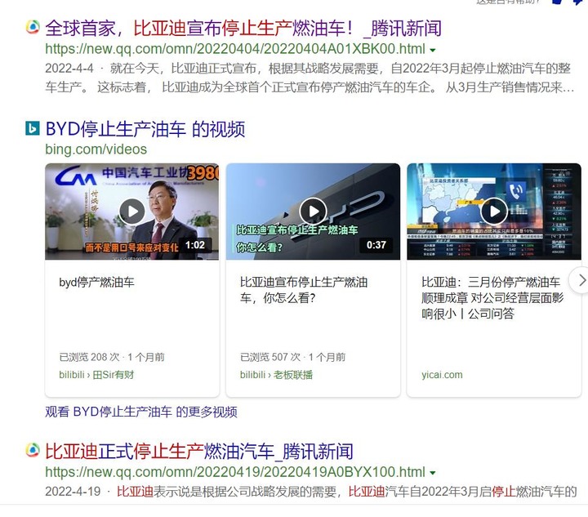Play the yicai.com stock-news video
This screenshot has width=588, height=517.
point(494,212)
